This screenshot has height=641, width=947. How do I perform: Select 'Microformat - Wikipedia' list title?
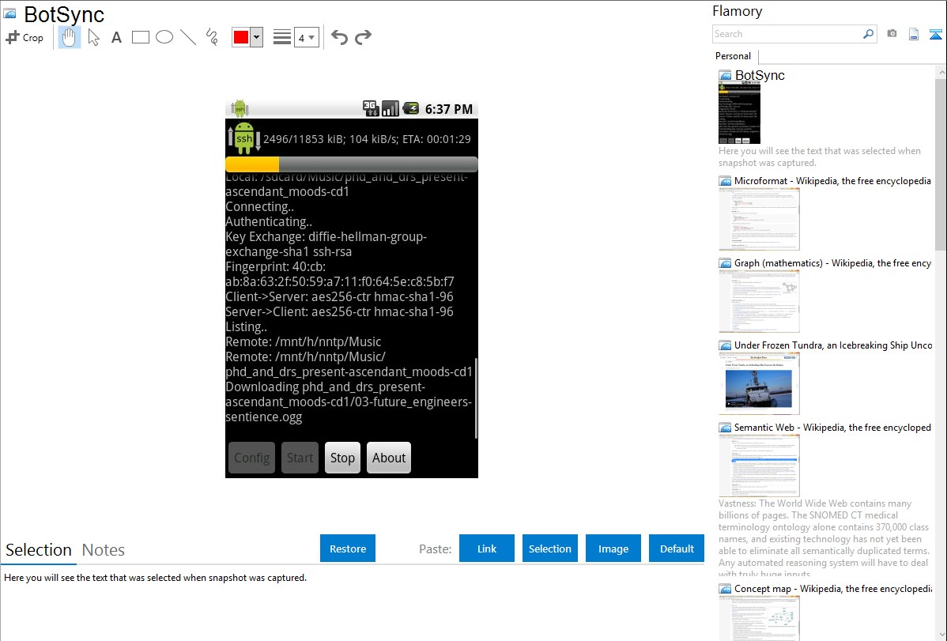click(832, 181)
